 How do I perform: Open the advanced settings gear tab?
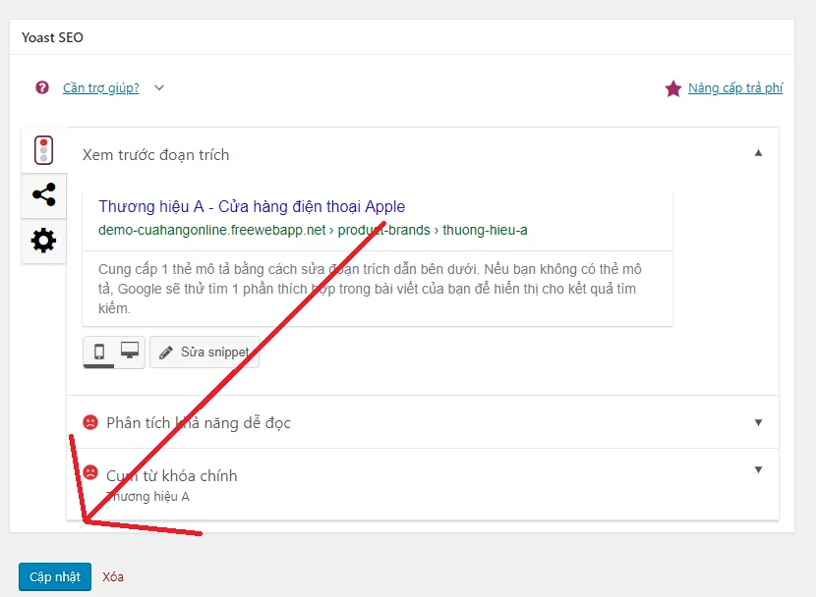click(43, 241)
